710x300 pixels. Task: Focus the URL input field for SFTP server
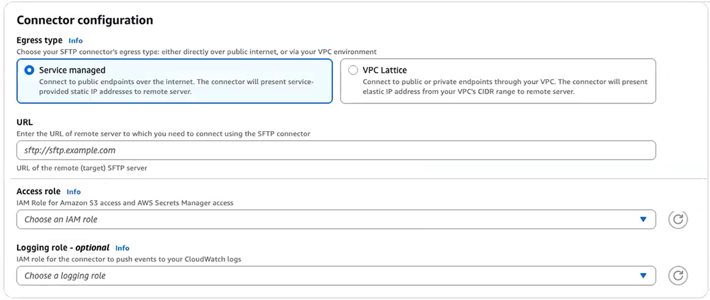pyautogui.click(x=335, y=150)
